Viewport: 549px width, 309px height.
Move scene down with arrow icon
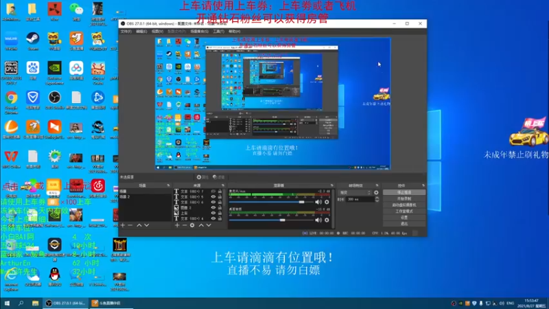pyautogui.click(x=147, y=225)
